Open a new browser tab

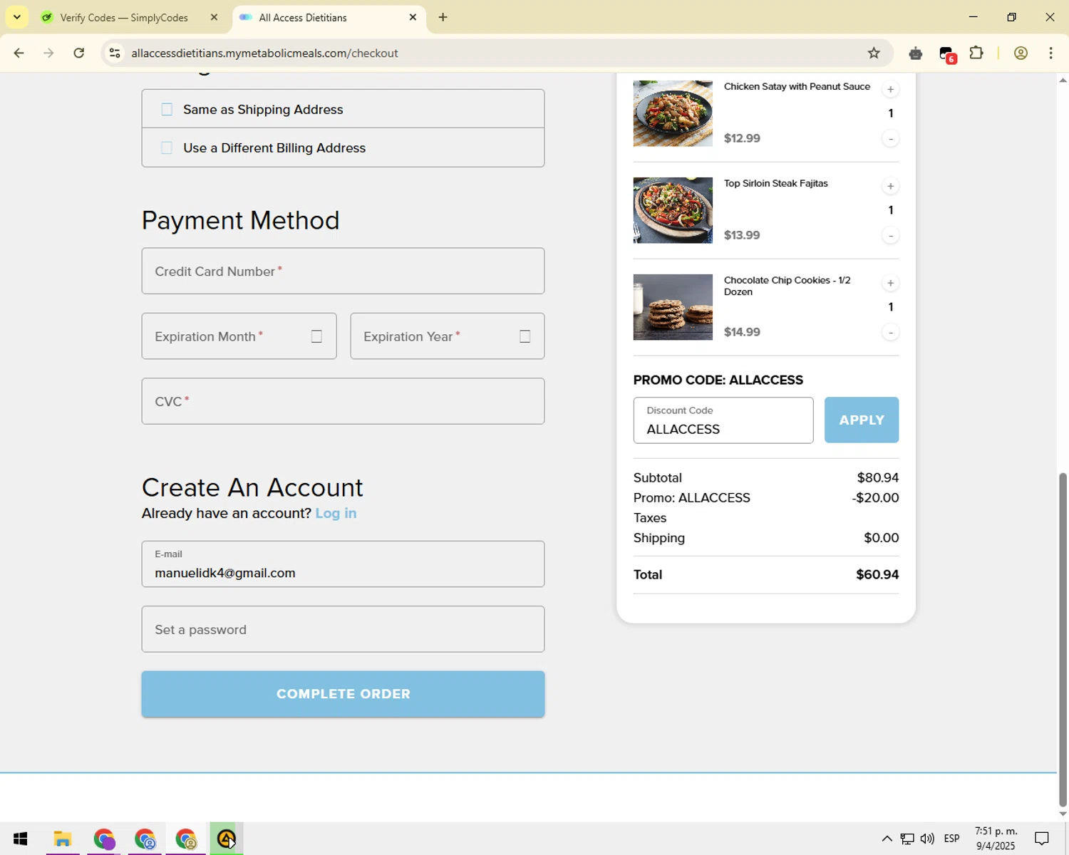coord(443,17)
